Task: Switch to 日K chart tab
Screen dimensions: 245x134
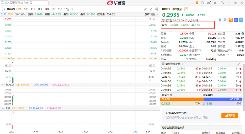Action: point(33,9)
